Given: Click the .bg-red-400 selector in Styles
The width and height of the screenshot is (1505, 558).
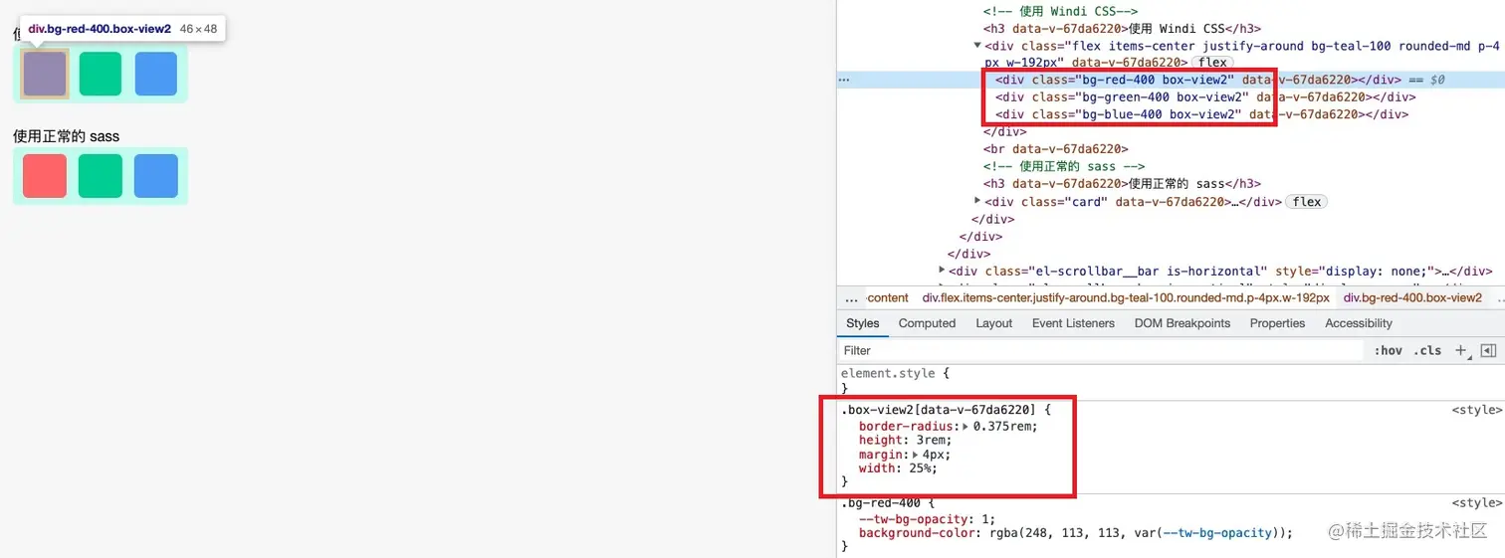Looking at the screenshot, I should tap(880, 503).
